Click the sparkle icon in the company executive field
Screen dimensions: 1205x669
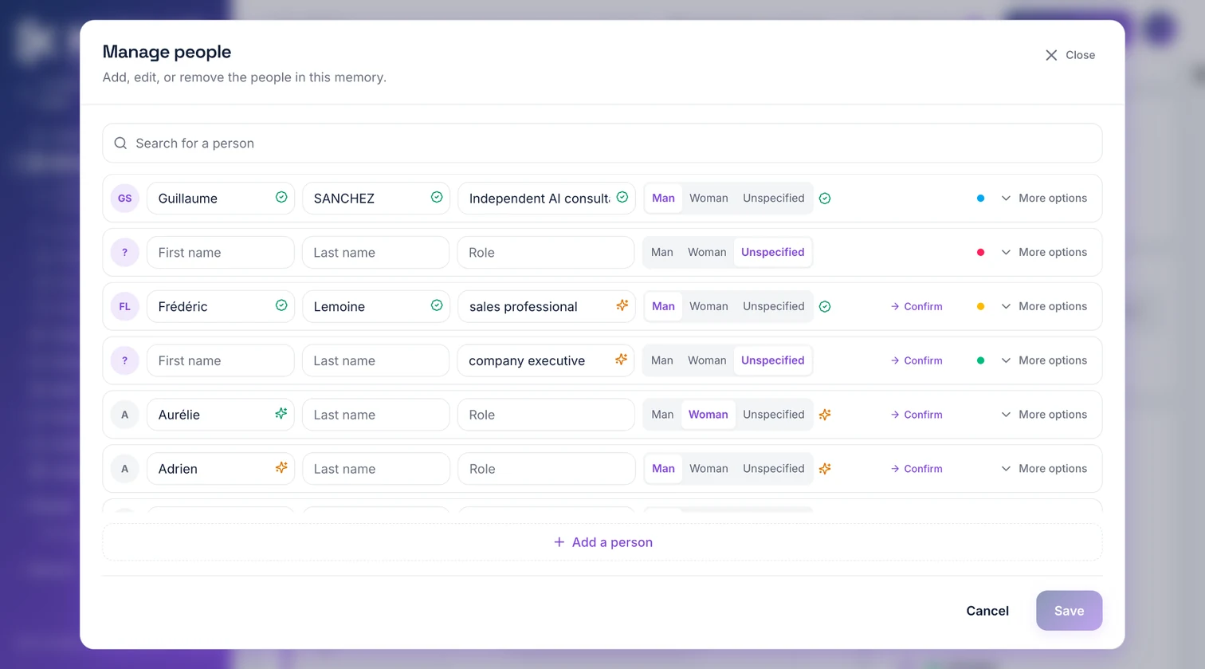click(621, 360)
